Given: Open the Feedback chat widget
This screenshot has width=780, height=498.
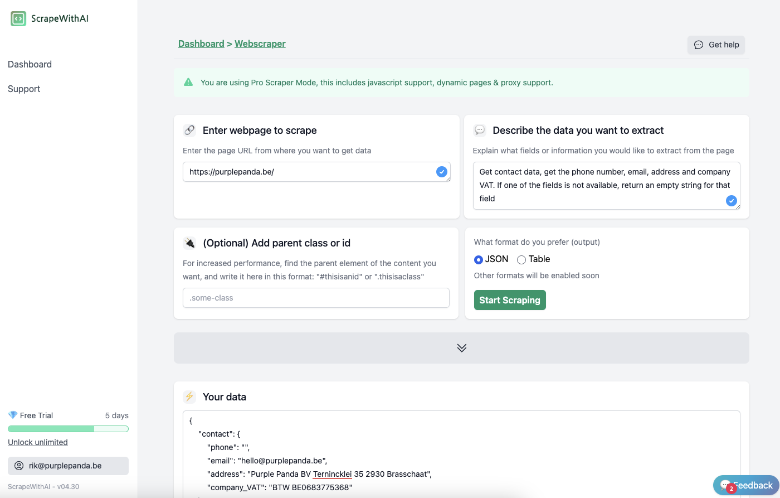Looking at the screenshot, I should (x=747, y=485).
